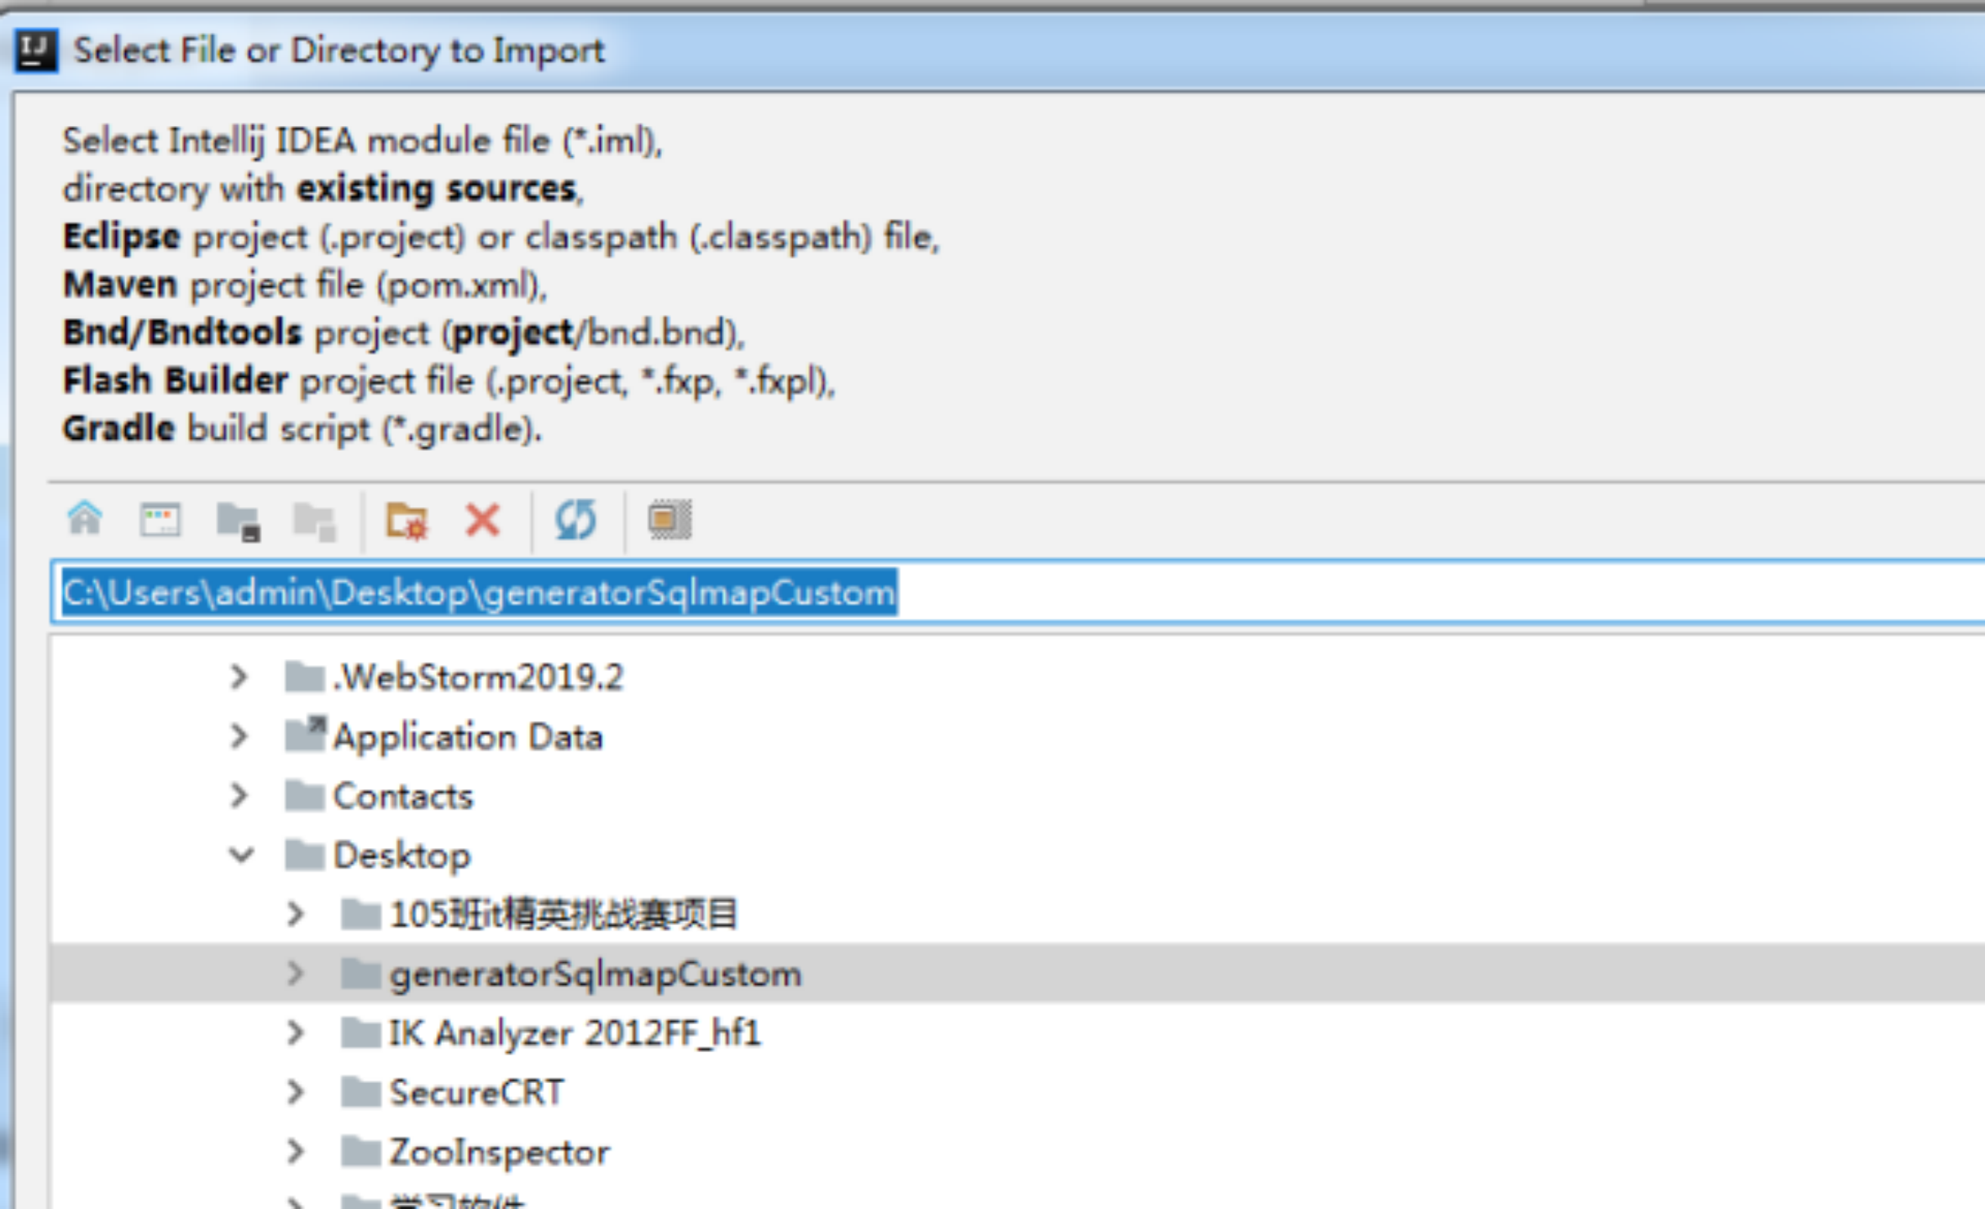Select the Application Data row
The width and height of the screenshot is (1985, 1209).
click(1018, 736)
